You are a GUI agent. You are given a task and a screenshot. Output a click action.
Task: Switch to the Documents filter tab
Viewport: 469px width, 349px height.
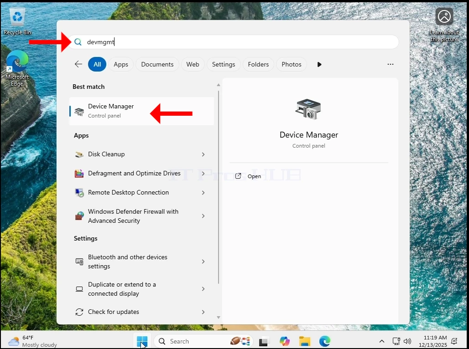point(157,64)
